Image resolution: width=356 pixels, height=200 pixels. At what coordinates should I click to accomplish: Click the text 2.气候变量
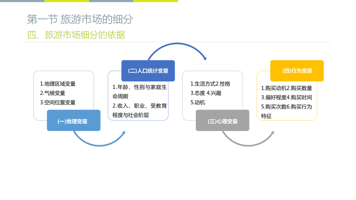(53, 93)
